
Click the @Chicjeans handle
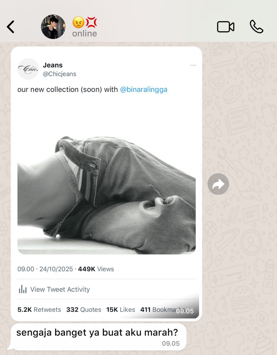click(60, 74)
